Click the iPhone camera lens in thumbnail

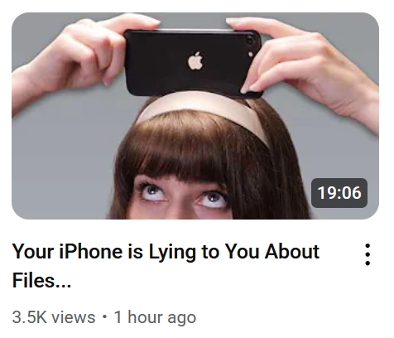tap(251, 41)
